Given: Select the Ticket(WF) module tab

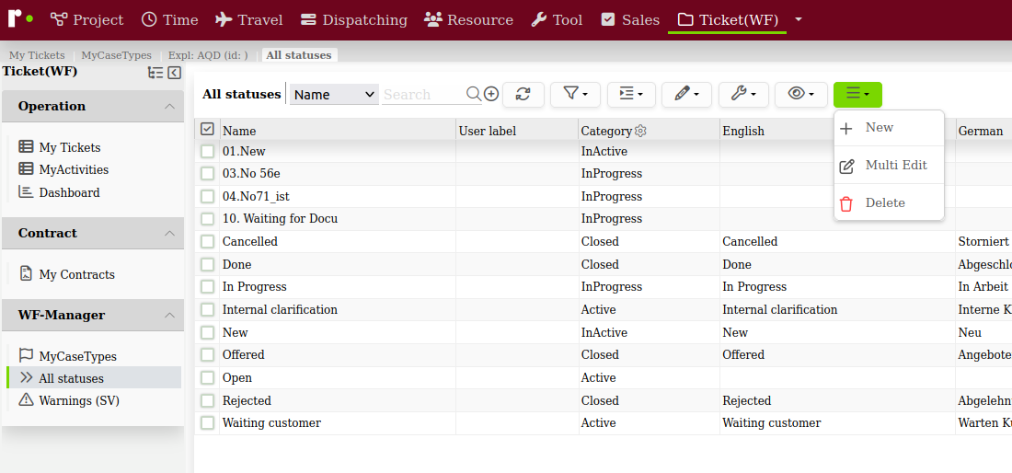Looking at the screenshot, I should pyautogui.click(x=727, y=20).
